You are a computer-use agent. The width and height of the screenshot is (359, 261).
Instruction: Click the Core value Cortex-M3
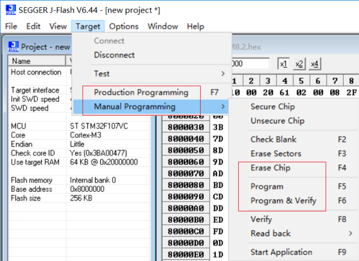tap(85, 135)
